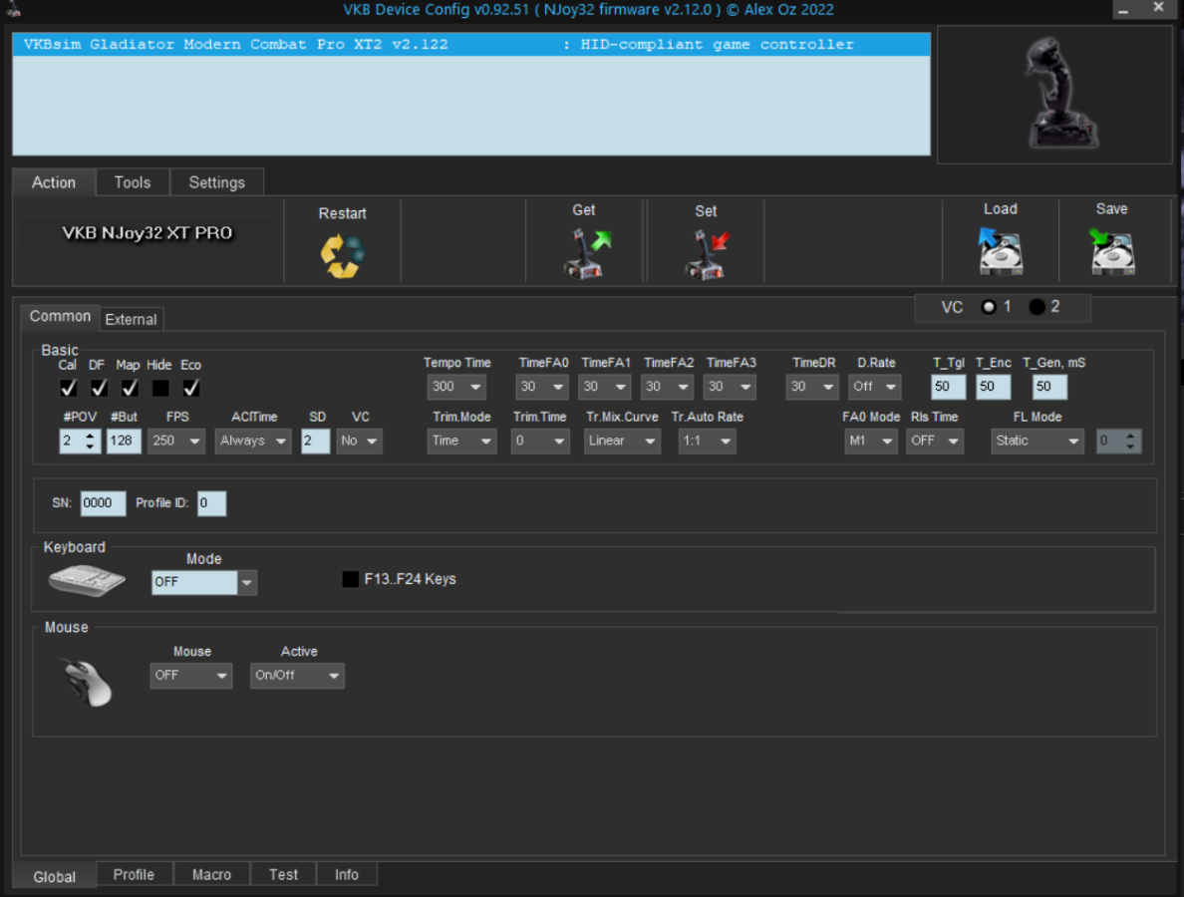
Task: Click the T_Enc input field
Action: [x=993, y=387]
